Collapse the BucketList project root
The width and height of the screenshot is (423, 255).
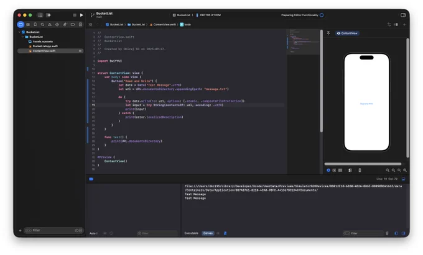pyautogui.click(x=19, y=32)
